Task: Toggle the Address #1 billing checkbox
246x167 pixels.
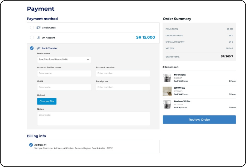Action: coord(31,145)
